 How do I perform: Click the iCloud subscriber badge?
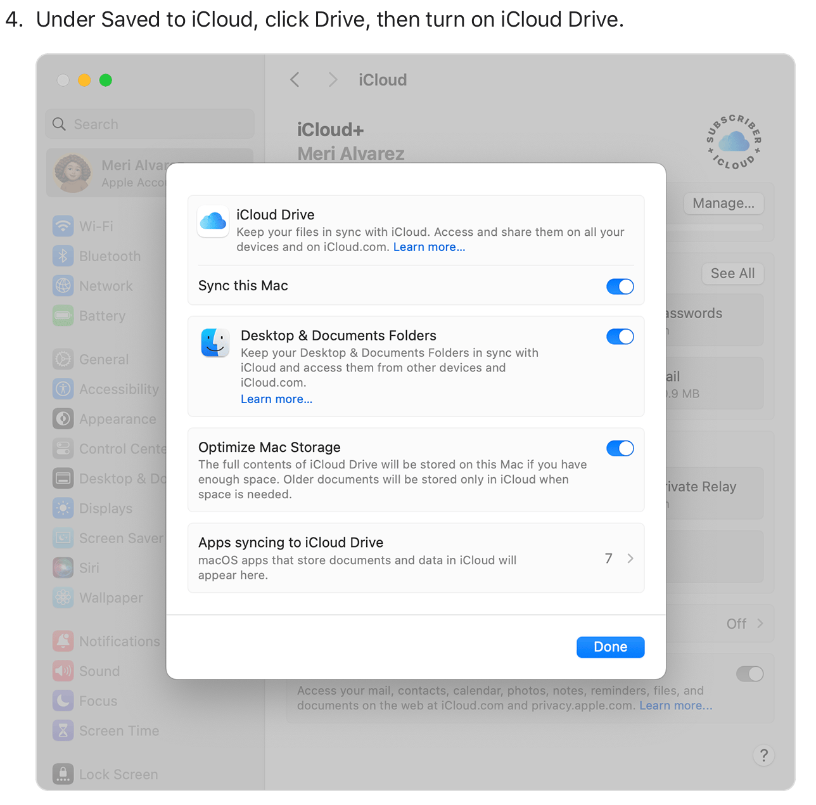tap(734, 142)
